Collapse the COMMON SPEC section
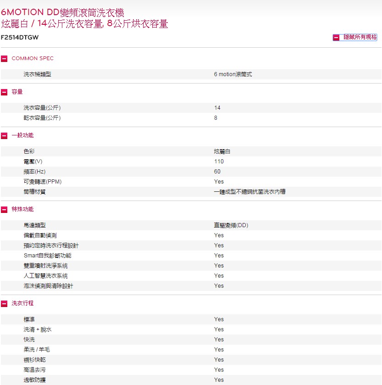382x385 pixels. click(x=4, y=59)
